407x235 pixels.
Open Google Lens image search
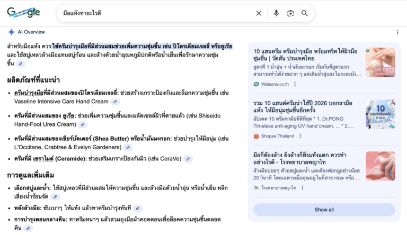click(x=290, y=13)
